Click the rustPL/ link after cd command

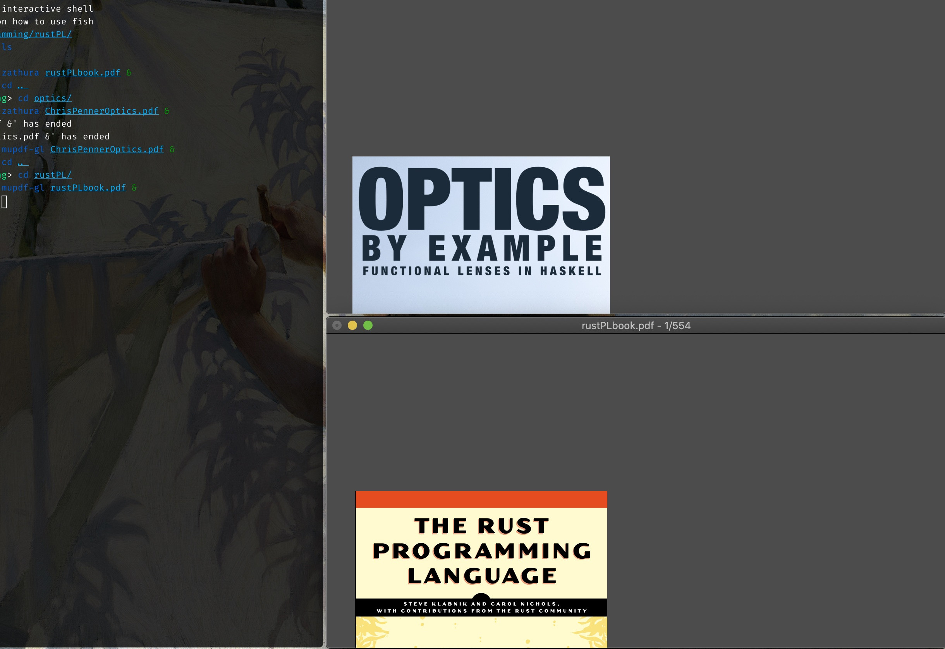(53, 175)
